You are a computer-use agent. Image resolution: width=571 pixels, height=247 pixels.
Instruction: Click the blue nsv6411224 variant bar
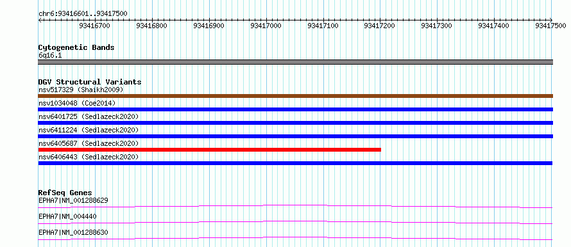[295, 136]
